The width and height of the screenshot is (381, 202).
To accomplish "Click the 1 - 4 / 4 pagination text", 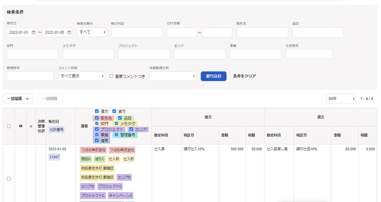I will pyautogui.click(x=367, y=98).
